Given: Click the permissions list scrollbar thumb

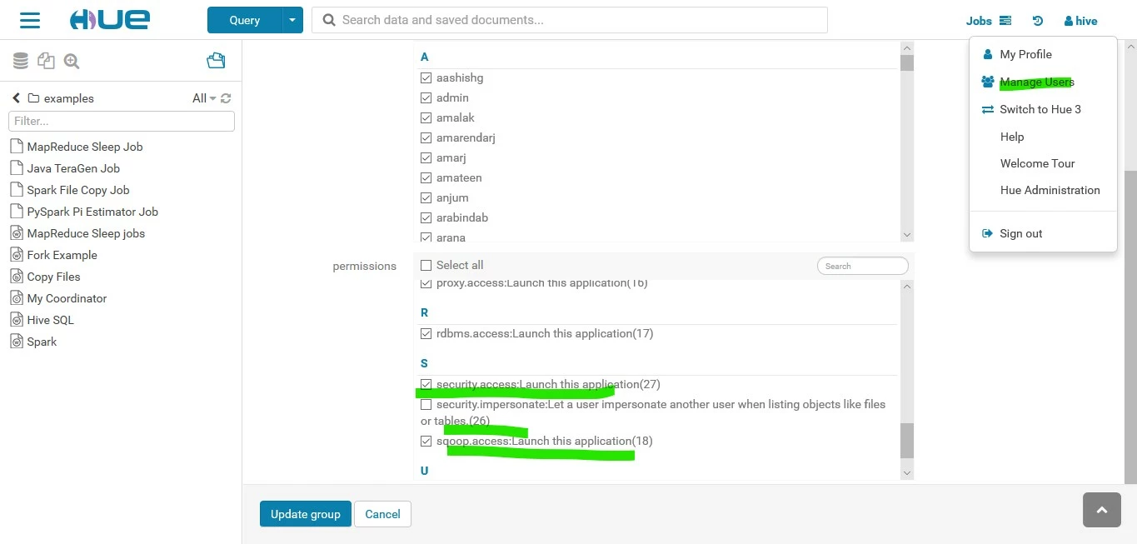Looking at the screenshot, I should click(907, 441).
